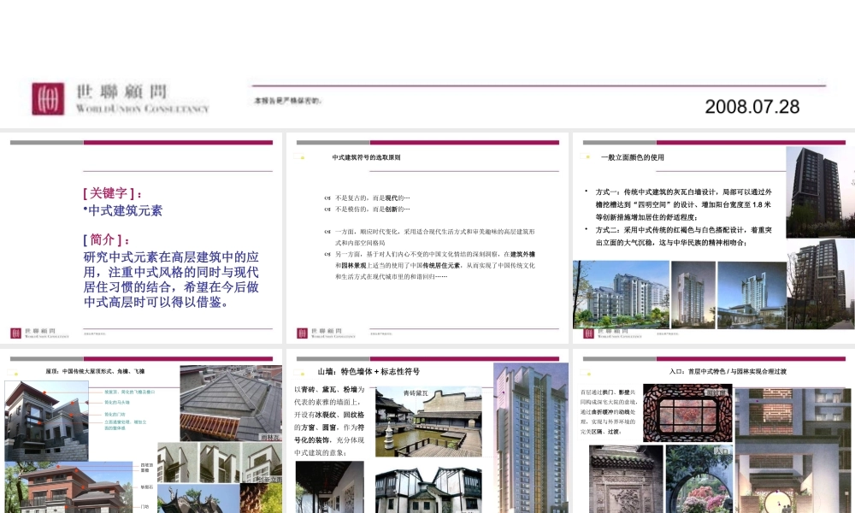
Task: Click the lattice window photo on 入口 slide
Action: [687, 413]
